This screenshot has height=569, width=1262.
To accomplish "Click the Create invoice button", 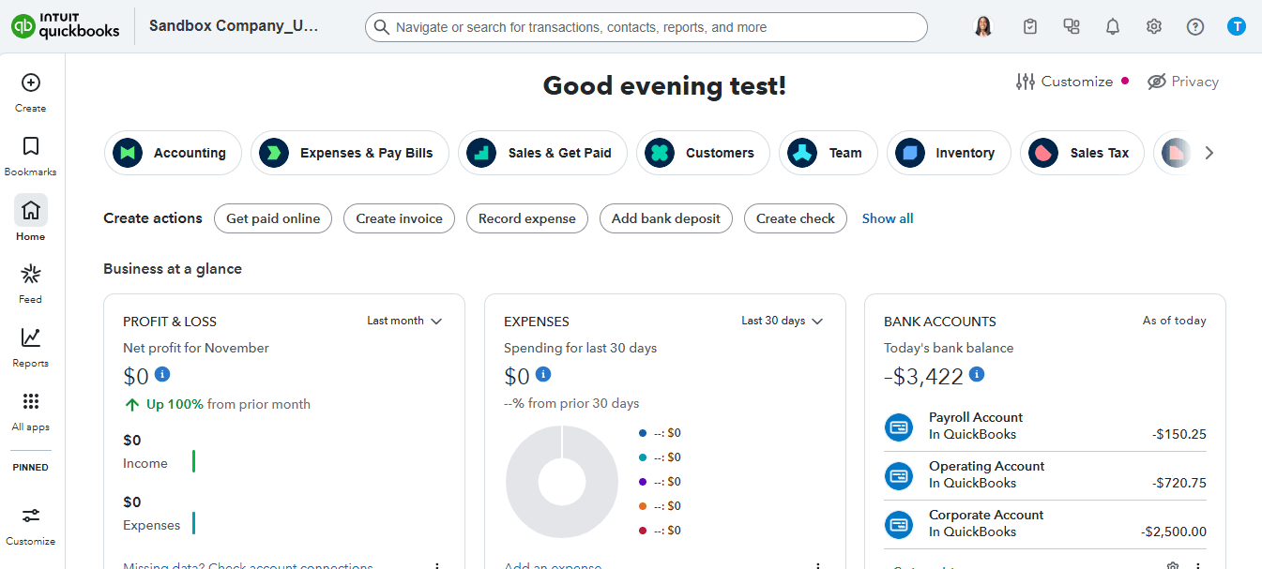I will coord(399,218).
